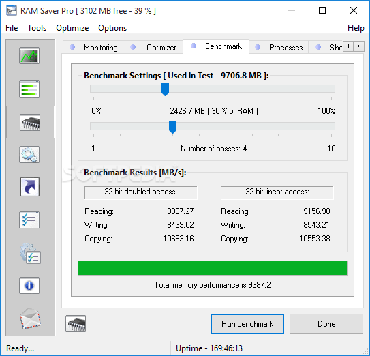Click the 2426.7 MB [ 30 % of RAM ] label
Screen dimensions: 370x356
pos(214,111)
